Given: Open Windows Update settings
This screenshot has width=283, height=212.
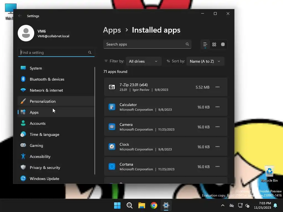Looking at the screenshot, I should click(x=56, y=179).
